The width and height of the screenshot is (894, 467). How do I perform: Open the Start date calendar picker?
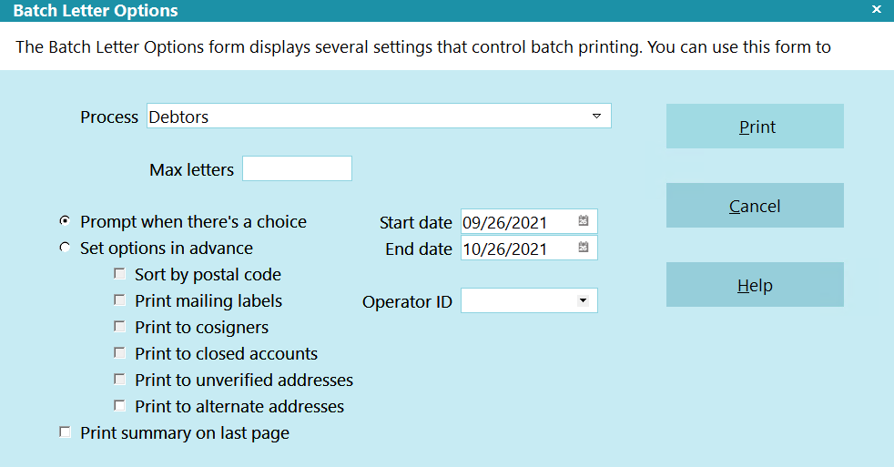(584, 220)
